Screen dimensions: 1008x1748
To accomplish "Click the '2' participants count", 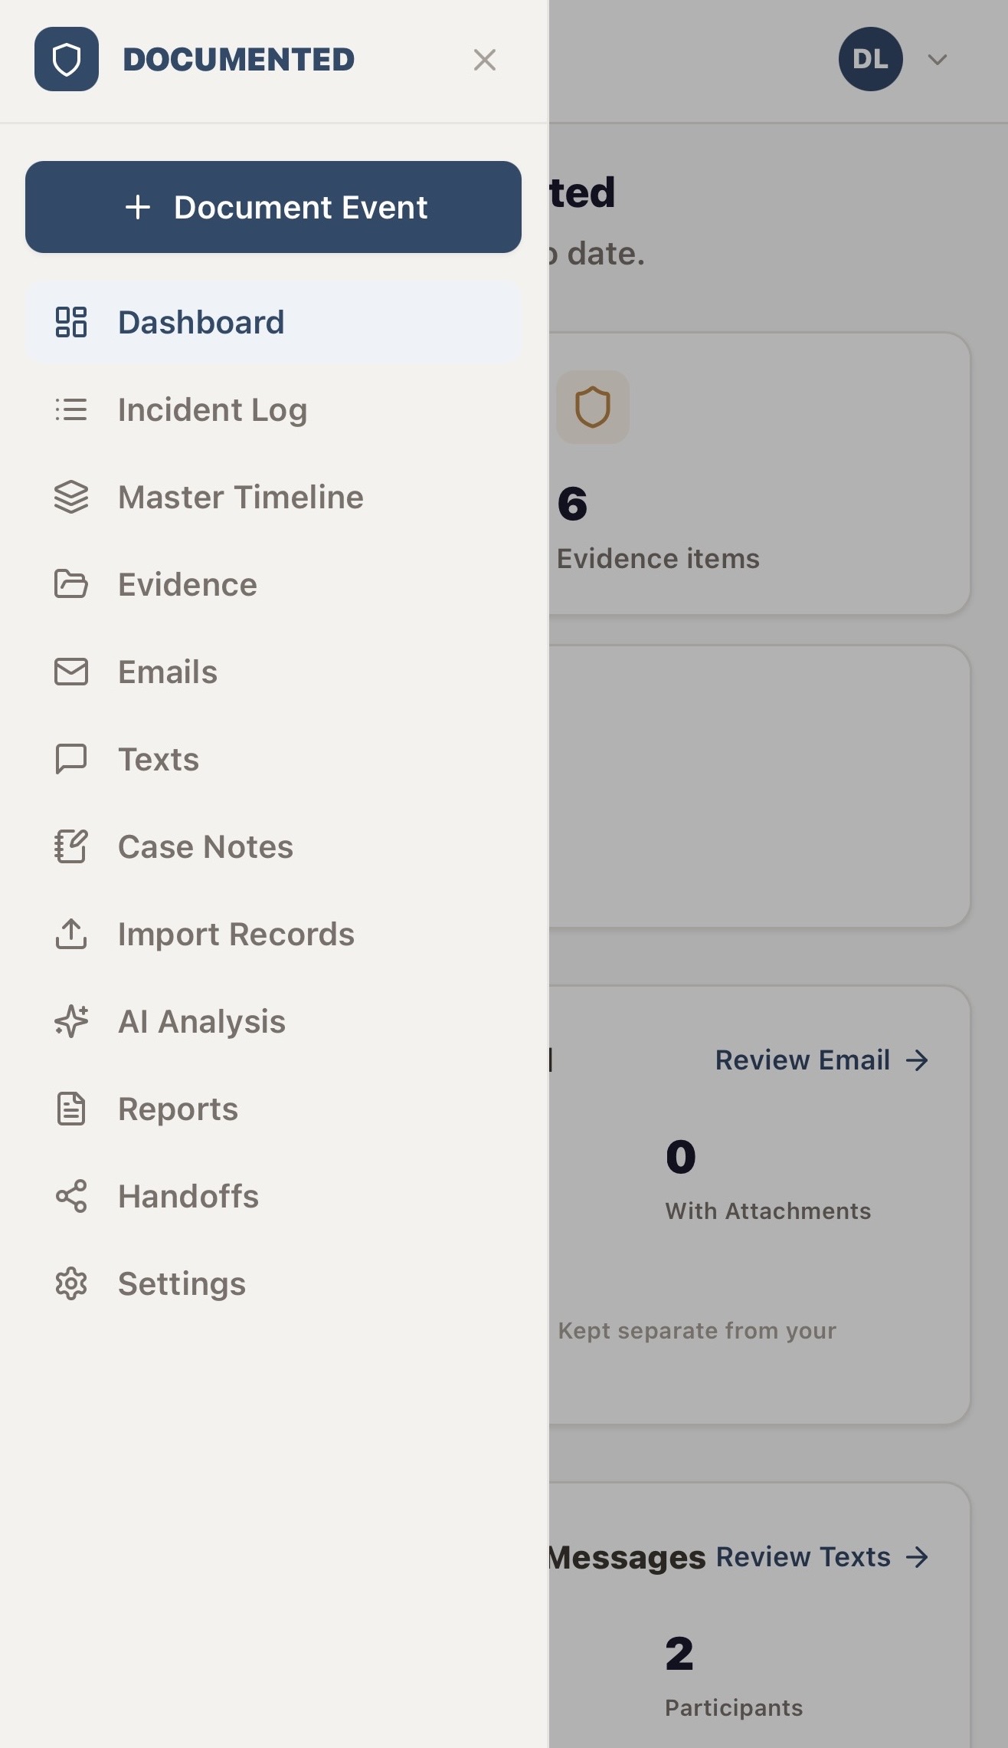I will click(x=679, y=1654).
